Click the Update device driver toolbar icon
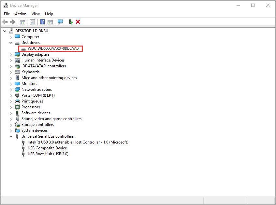 coord(70,22)
